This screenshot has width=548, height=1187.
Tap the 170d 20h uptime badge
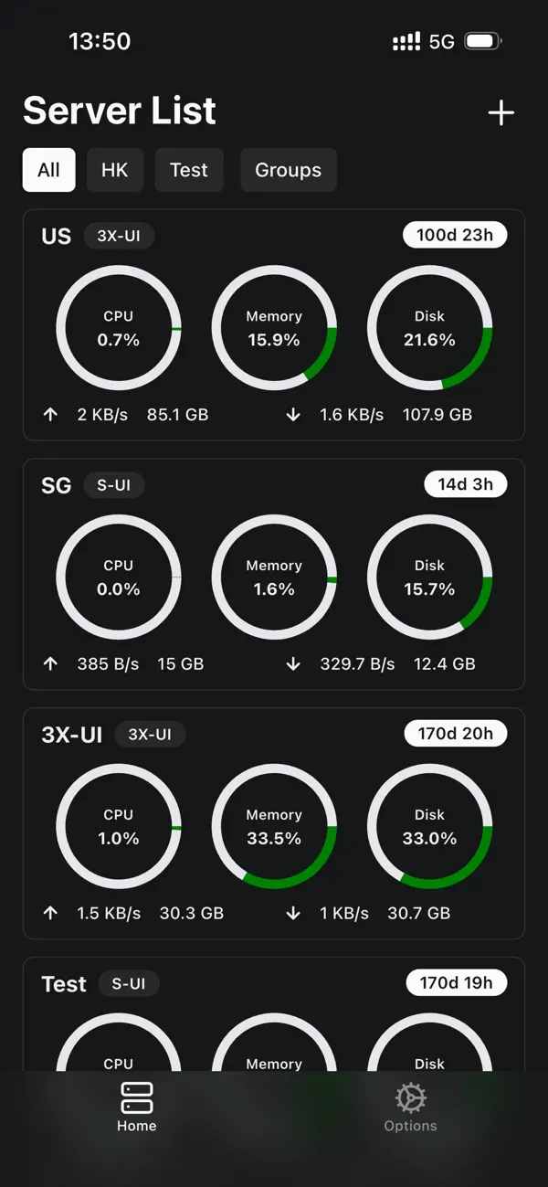click(x=456, y=734)
